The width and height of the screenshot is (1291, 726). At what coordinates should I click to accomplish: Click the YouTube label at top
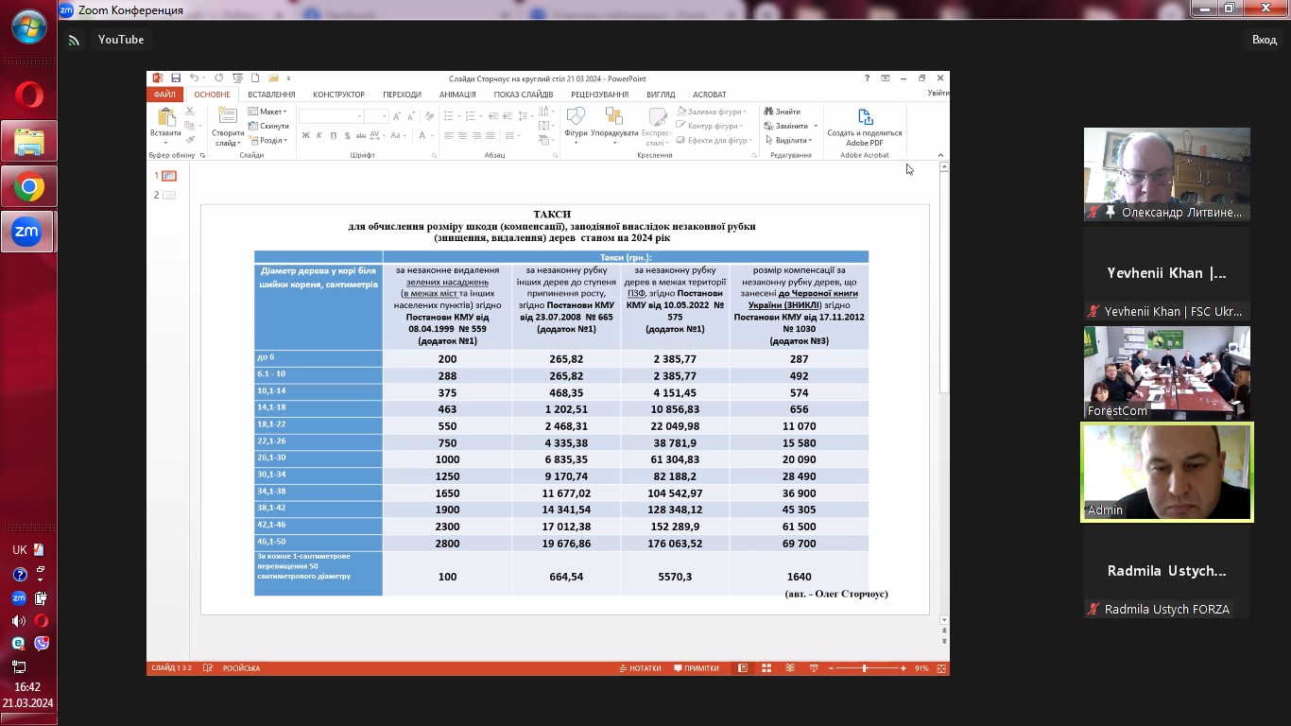(121, 40)
